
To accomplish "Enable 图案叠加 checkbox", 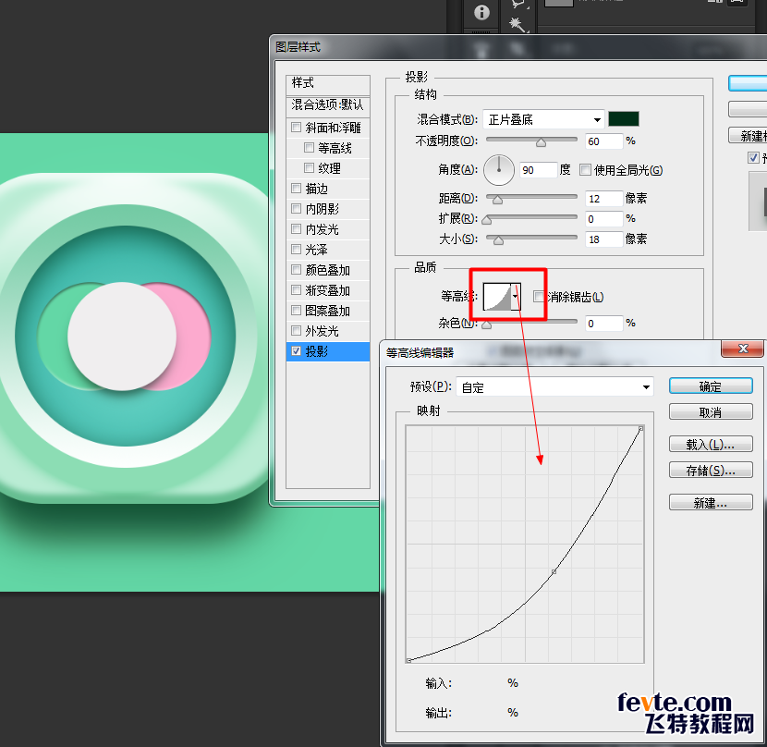I will click(x=296, y=310).
